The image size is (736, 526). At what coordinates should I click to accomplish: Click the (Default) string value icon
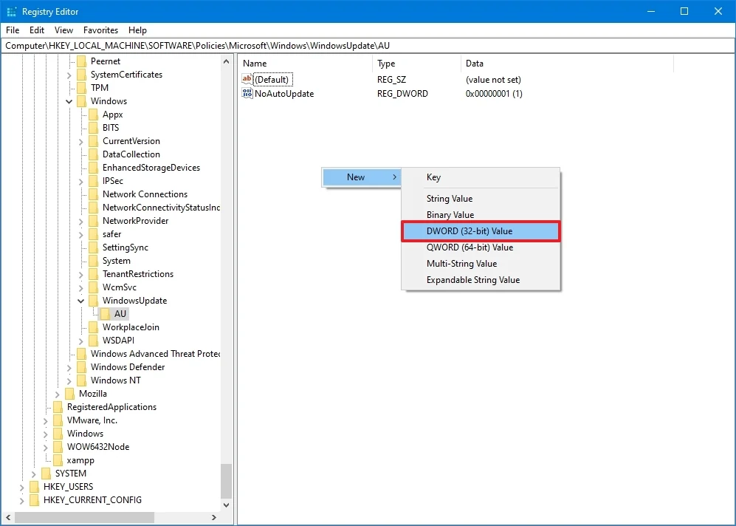pos(247,79)
